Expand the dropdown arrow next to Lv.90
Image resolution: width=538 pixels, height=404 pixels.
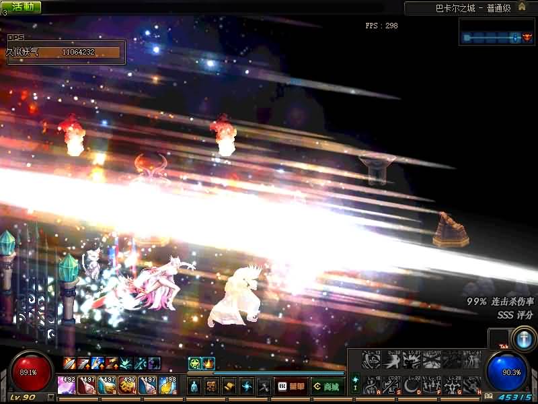[51, 398]
